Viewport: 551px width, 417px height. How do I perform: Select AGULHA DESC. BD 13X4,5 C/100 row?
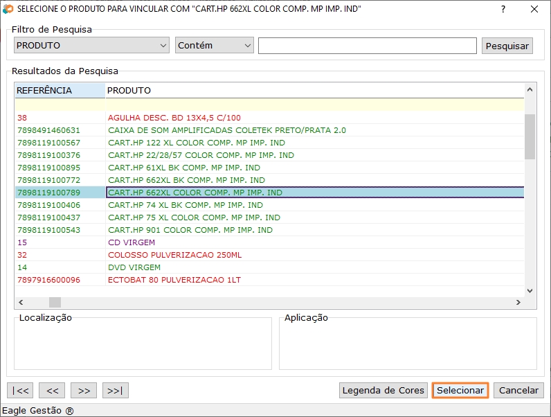coord(174,118)
